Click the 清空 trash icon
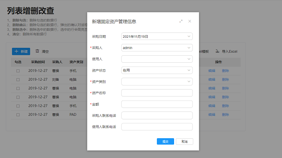Image resolution: width=282 pixels, height=158 pixels. (x=37, y=51)
